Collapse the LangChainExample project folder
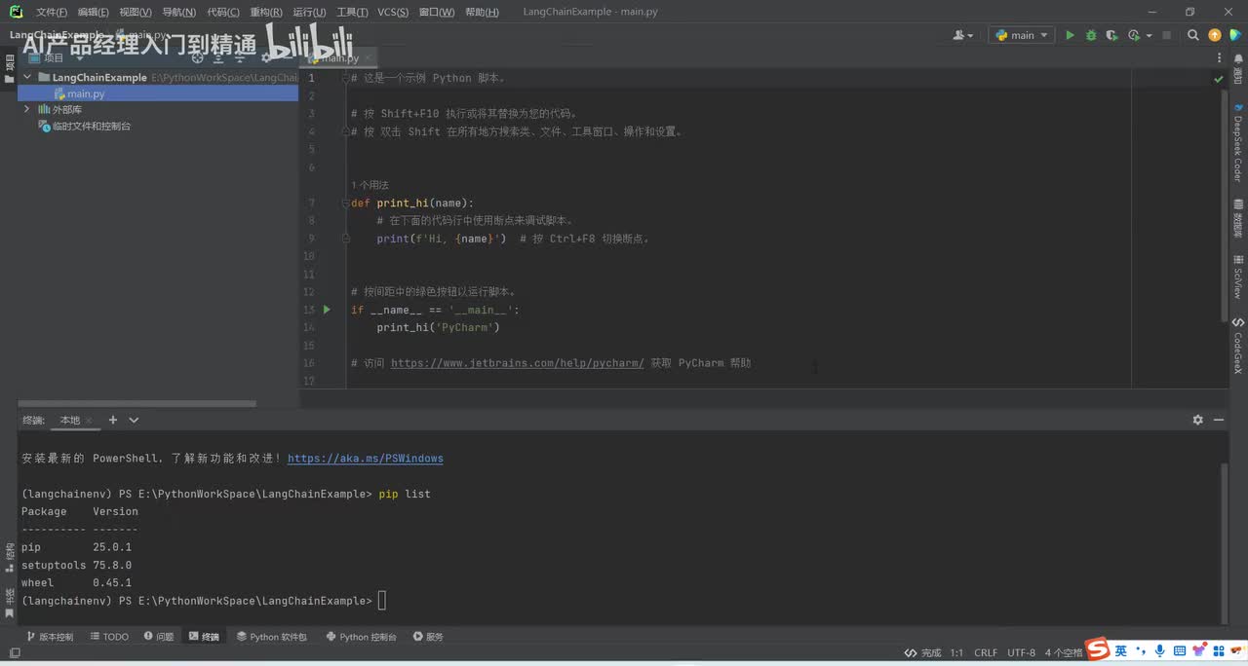This screenshot has height=666, width=1248. (27, 77)
